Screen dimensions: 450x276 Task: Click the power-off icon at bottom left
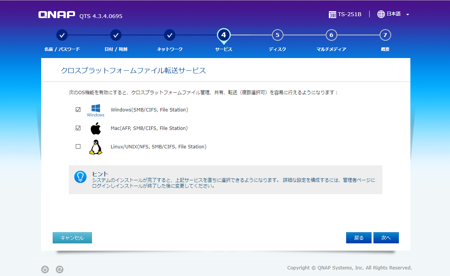click(x=45, y=269)
